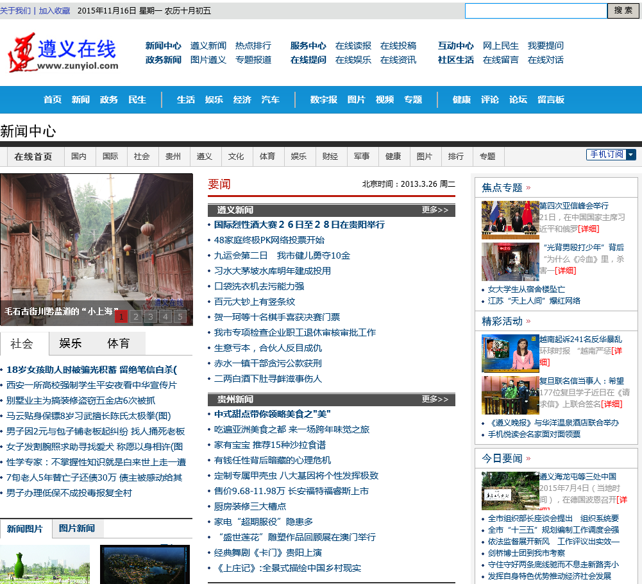The height and width of the screenshot is (584, 642).
Task: Open the 手机订阅 dropdown arrow
Action: (631, 155)
